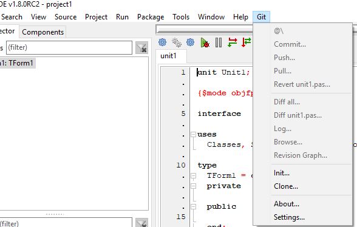Collapse the uses clause fold marker
Viewport: 357px width, 227px height.
click(x=193, y=134)
